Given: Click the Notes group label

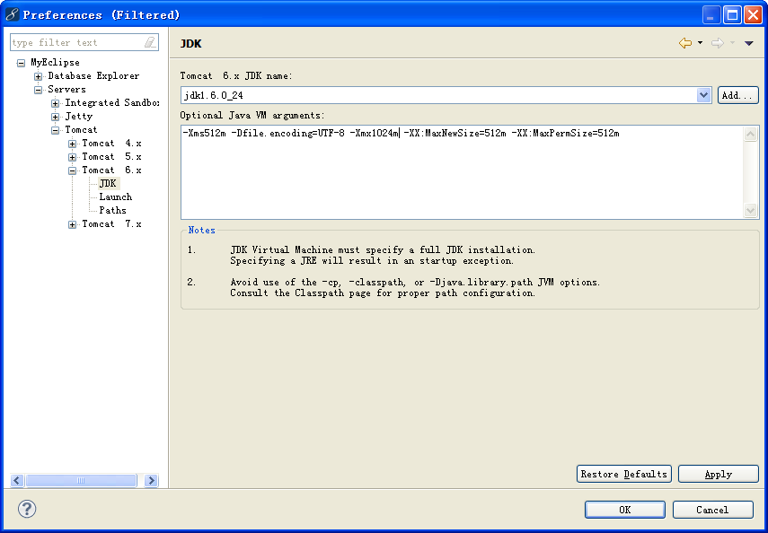Looking at the screenshot, I should [x=201, y=230].
